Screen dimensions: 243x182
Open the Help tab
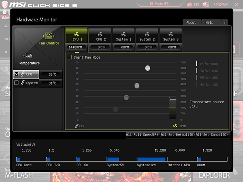click(x=211, y=23)
